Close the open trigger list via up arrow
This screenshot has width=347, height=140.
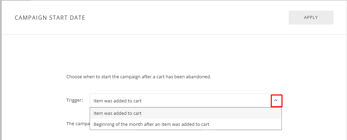[276, 101]
